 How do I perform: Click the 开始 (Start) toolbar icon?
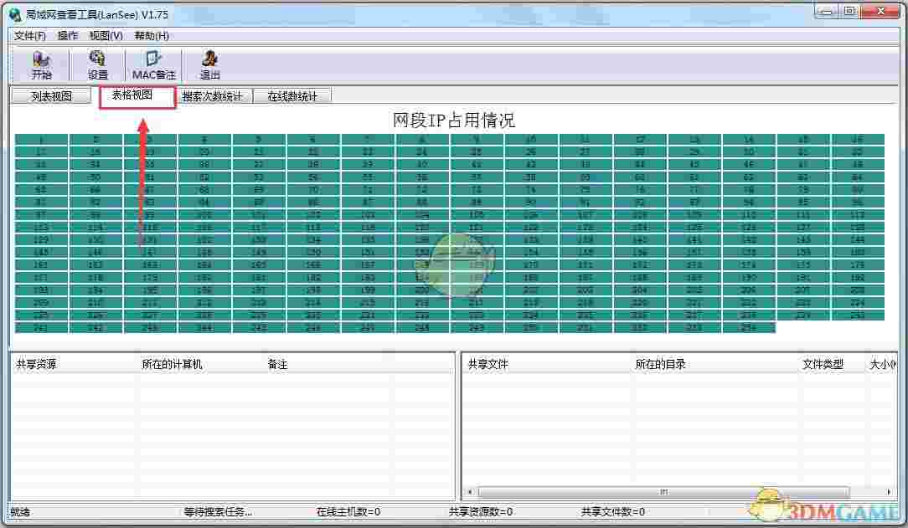pos(42,64)
